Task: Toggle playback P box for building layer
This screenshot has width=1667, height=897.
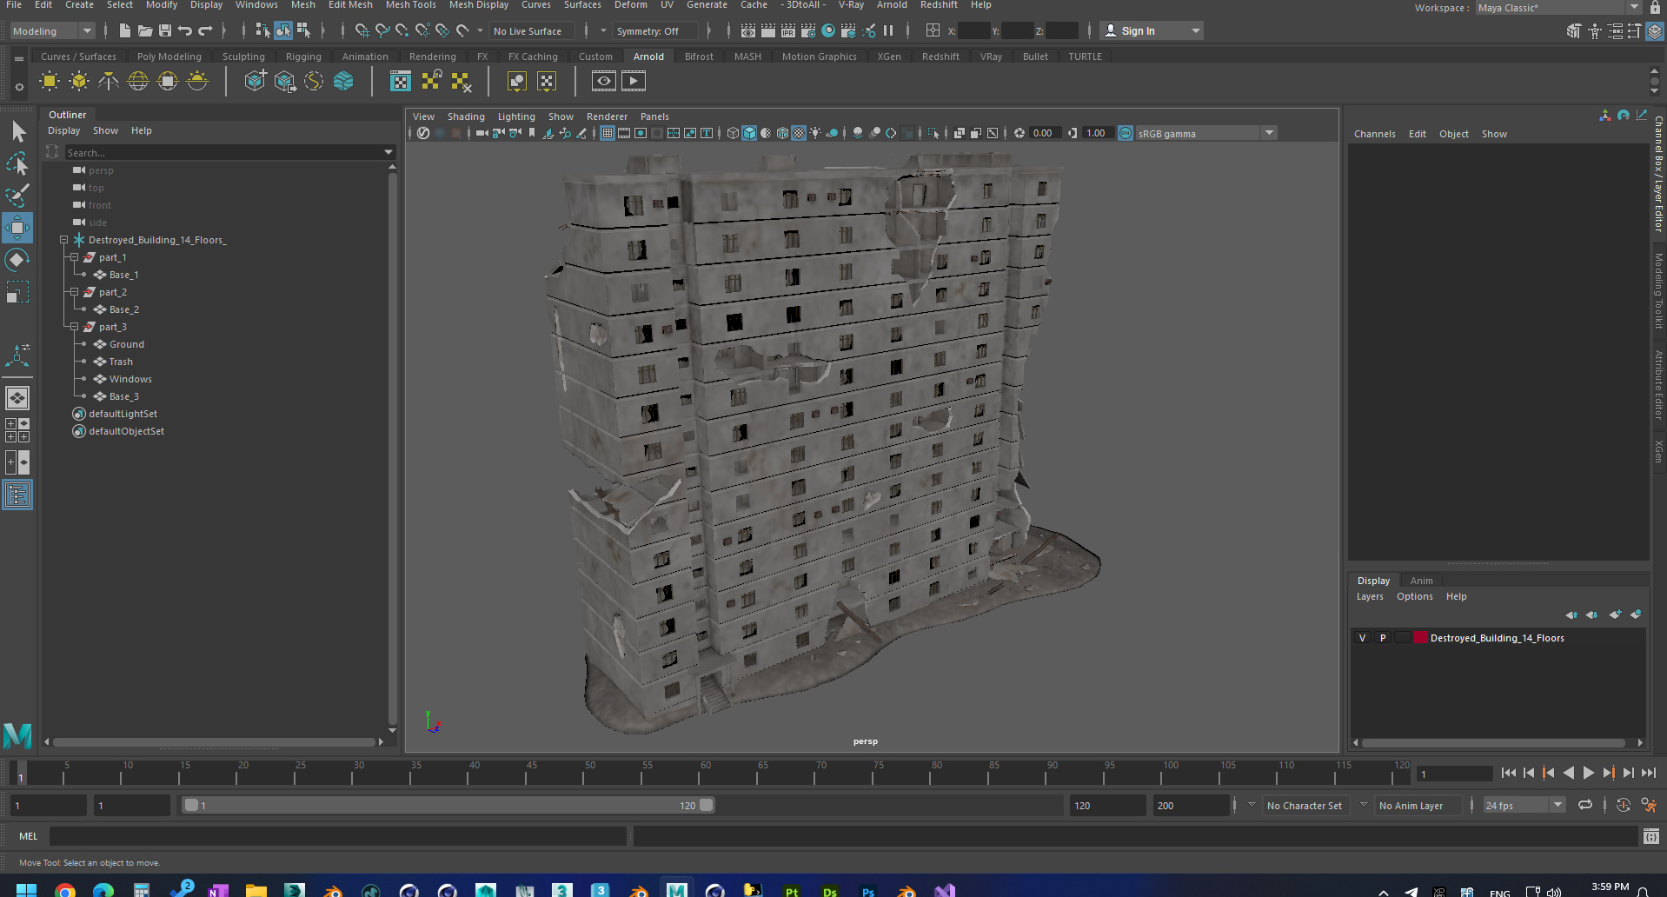Action: point(1383,638)
